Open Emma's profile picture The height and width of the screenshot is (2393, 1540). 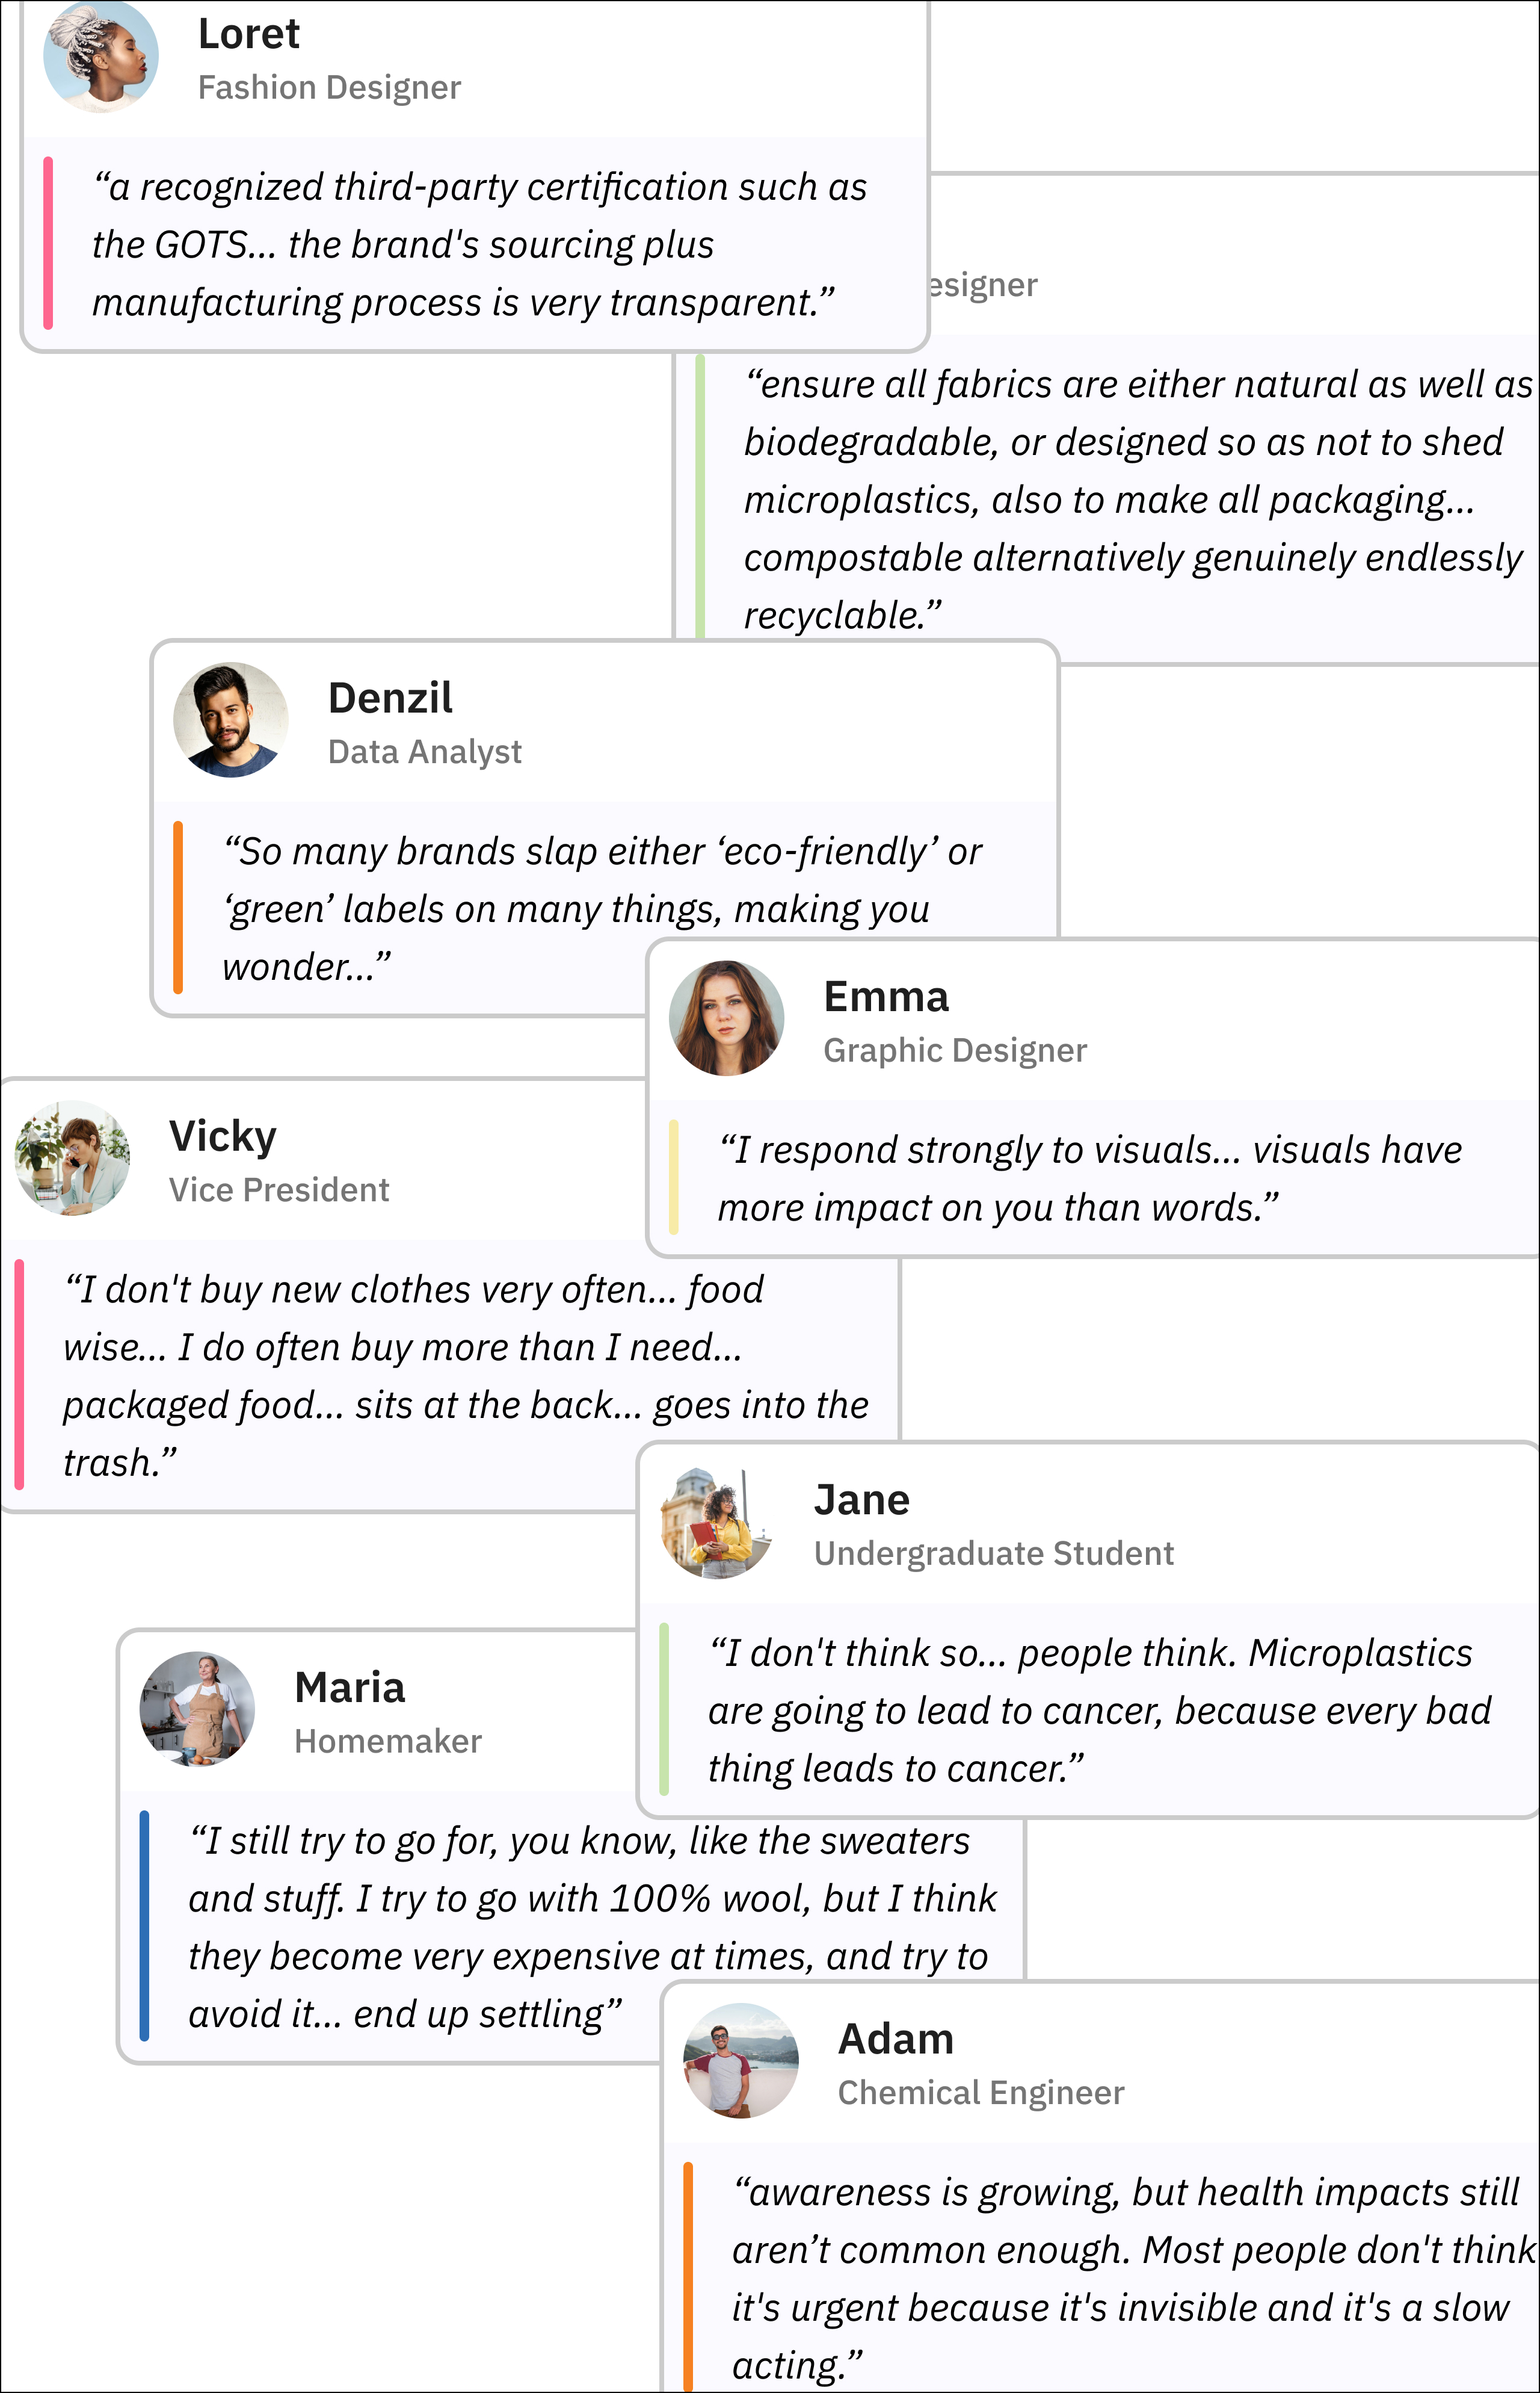[726, 1018]
